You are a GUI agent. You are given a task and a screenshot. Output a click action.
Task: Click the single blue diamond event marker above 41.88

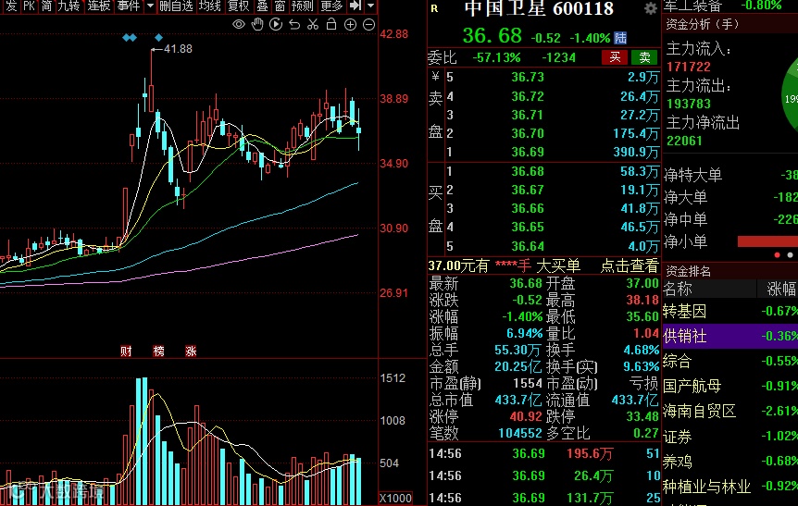159,38
